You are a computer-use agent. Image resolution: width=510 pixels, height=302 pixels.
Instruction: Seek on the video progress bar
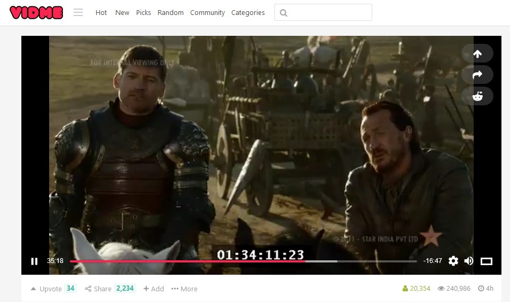[244, 261]
